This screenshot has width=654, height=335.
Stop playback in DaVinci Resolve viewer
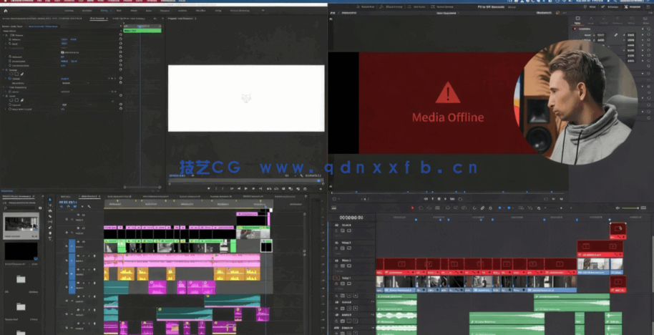[x=439, y=198]
